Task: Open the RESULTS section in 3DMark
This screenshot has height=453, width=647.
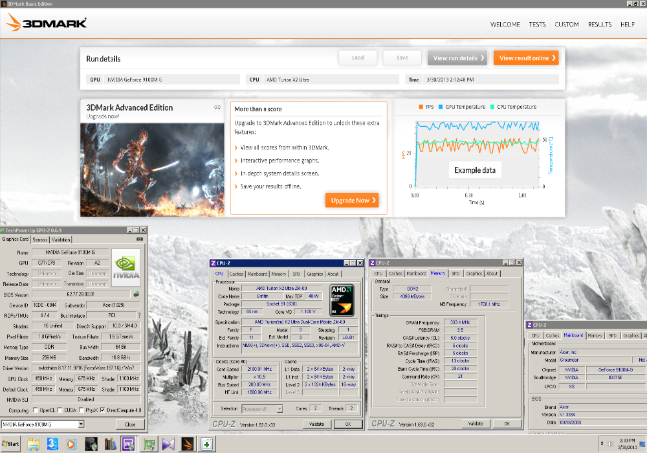Action: click(600, 25)
